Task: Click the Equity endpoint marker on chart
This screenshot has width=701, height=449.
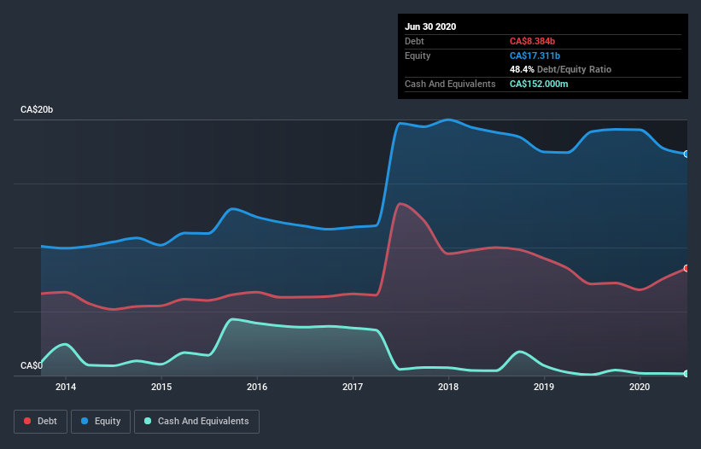Action: click(686, 154)
